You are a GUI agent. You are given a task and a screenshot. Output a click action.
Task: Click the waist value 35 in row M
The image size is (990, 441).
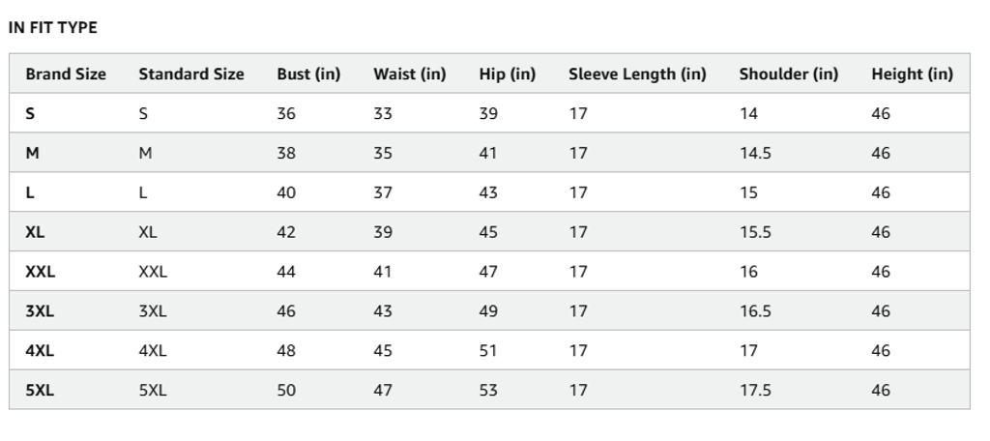click(x=383, y=153)
